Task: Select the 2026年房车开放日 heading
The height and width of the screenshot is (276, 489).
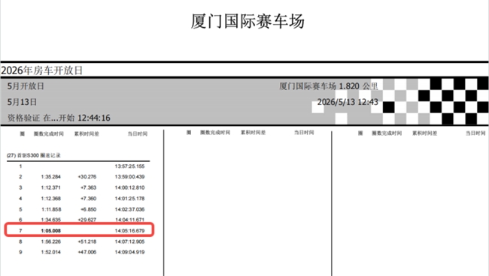Action: (x=42, y=70)
